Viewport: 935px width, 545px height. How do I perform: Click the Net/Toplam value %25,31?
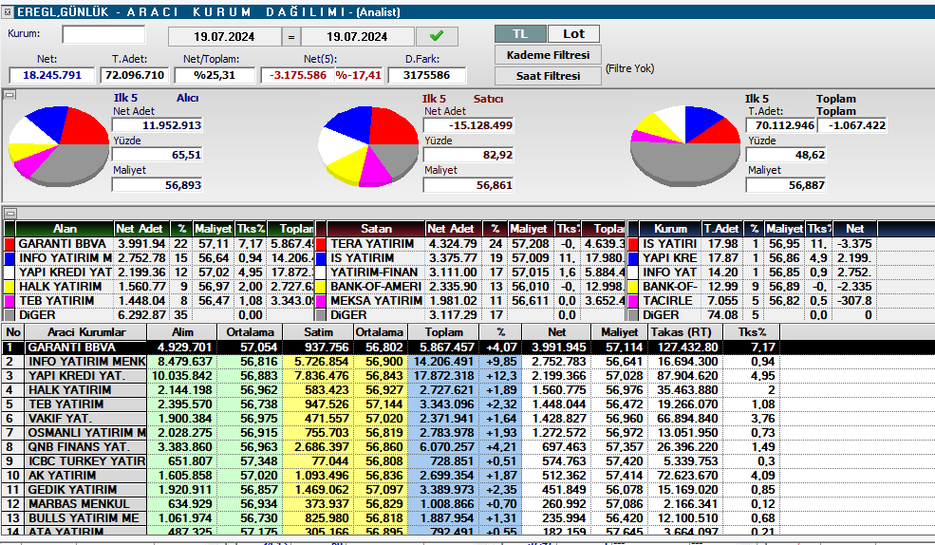pyautogui.click(x=215, y=75)
